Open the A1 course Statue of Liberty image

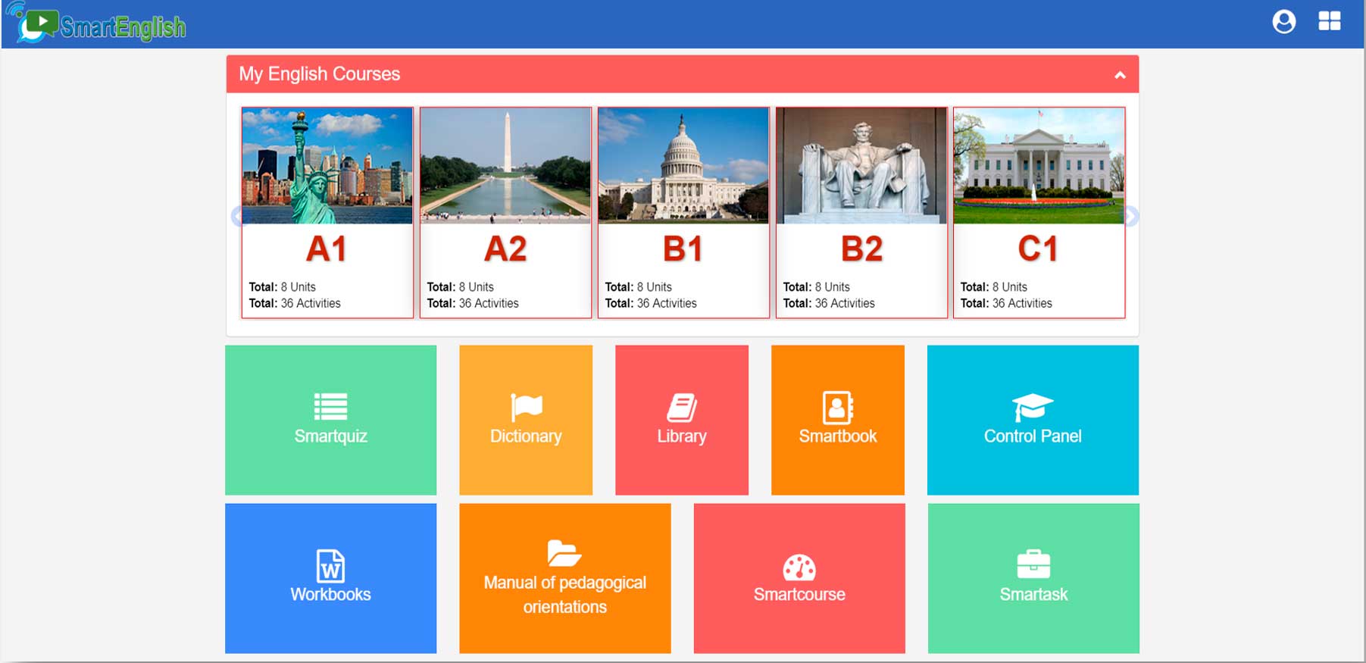pos(327,166)
